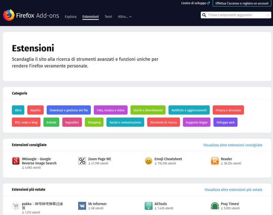This screenshot has width=273, height=215.
Task: Click the Estensioni page heading
Action: 33,48
